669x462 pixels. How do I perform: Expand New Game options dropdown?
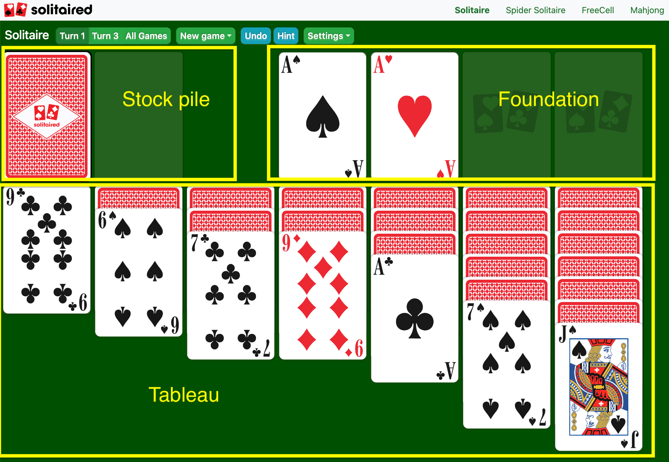(x=206, y=35)
